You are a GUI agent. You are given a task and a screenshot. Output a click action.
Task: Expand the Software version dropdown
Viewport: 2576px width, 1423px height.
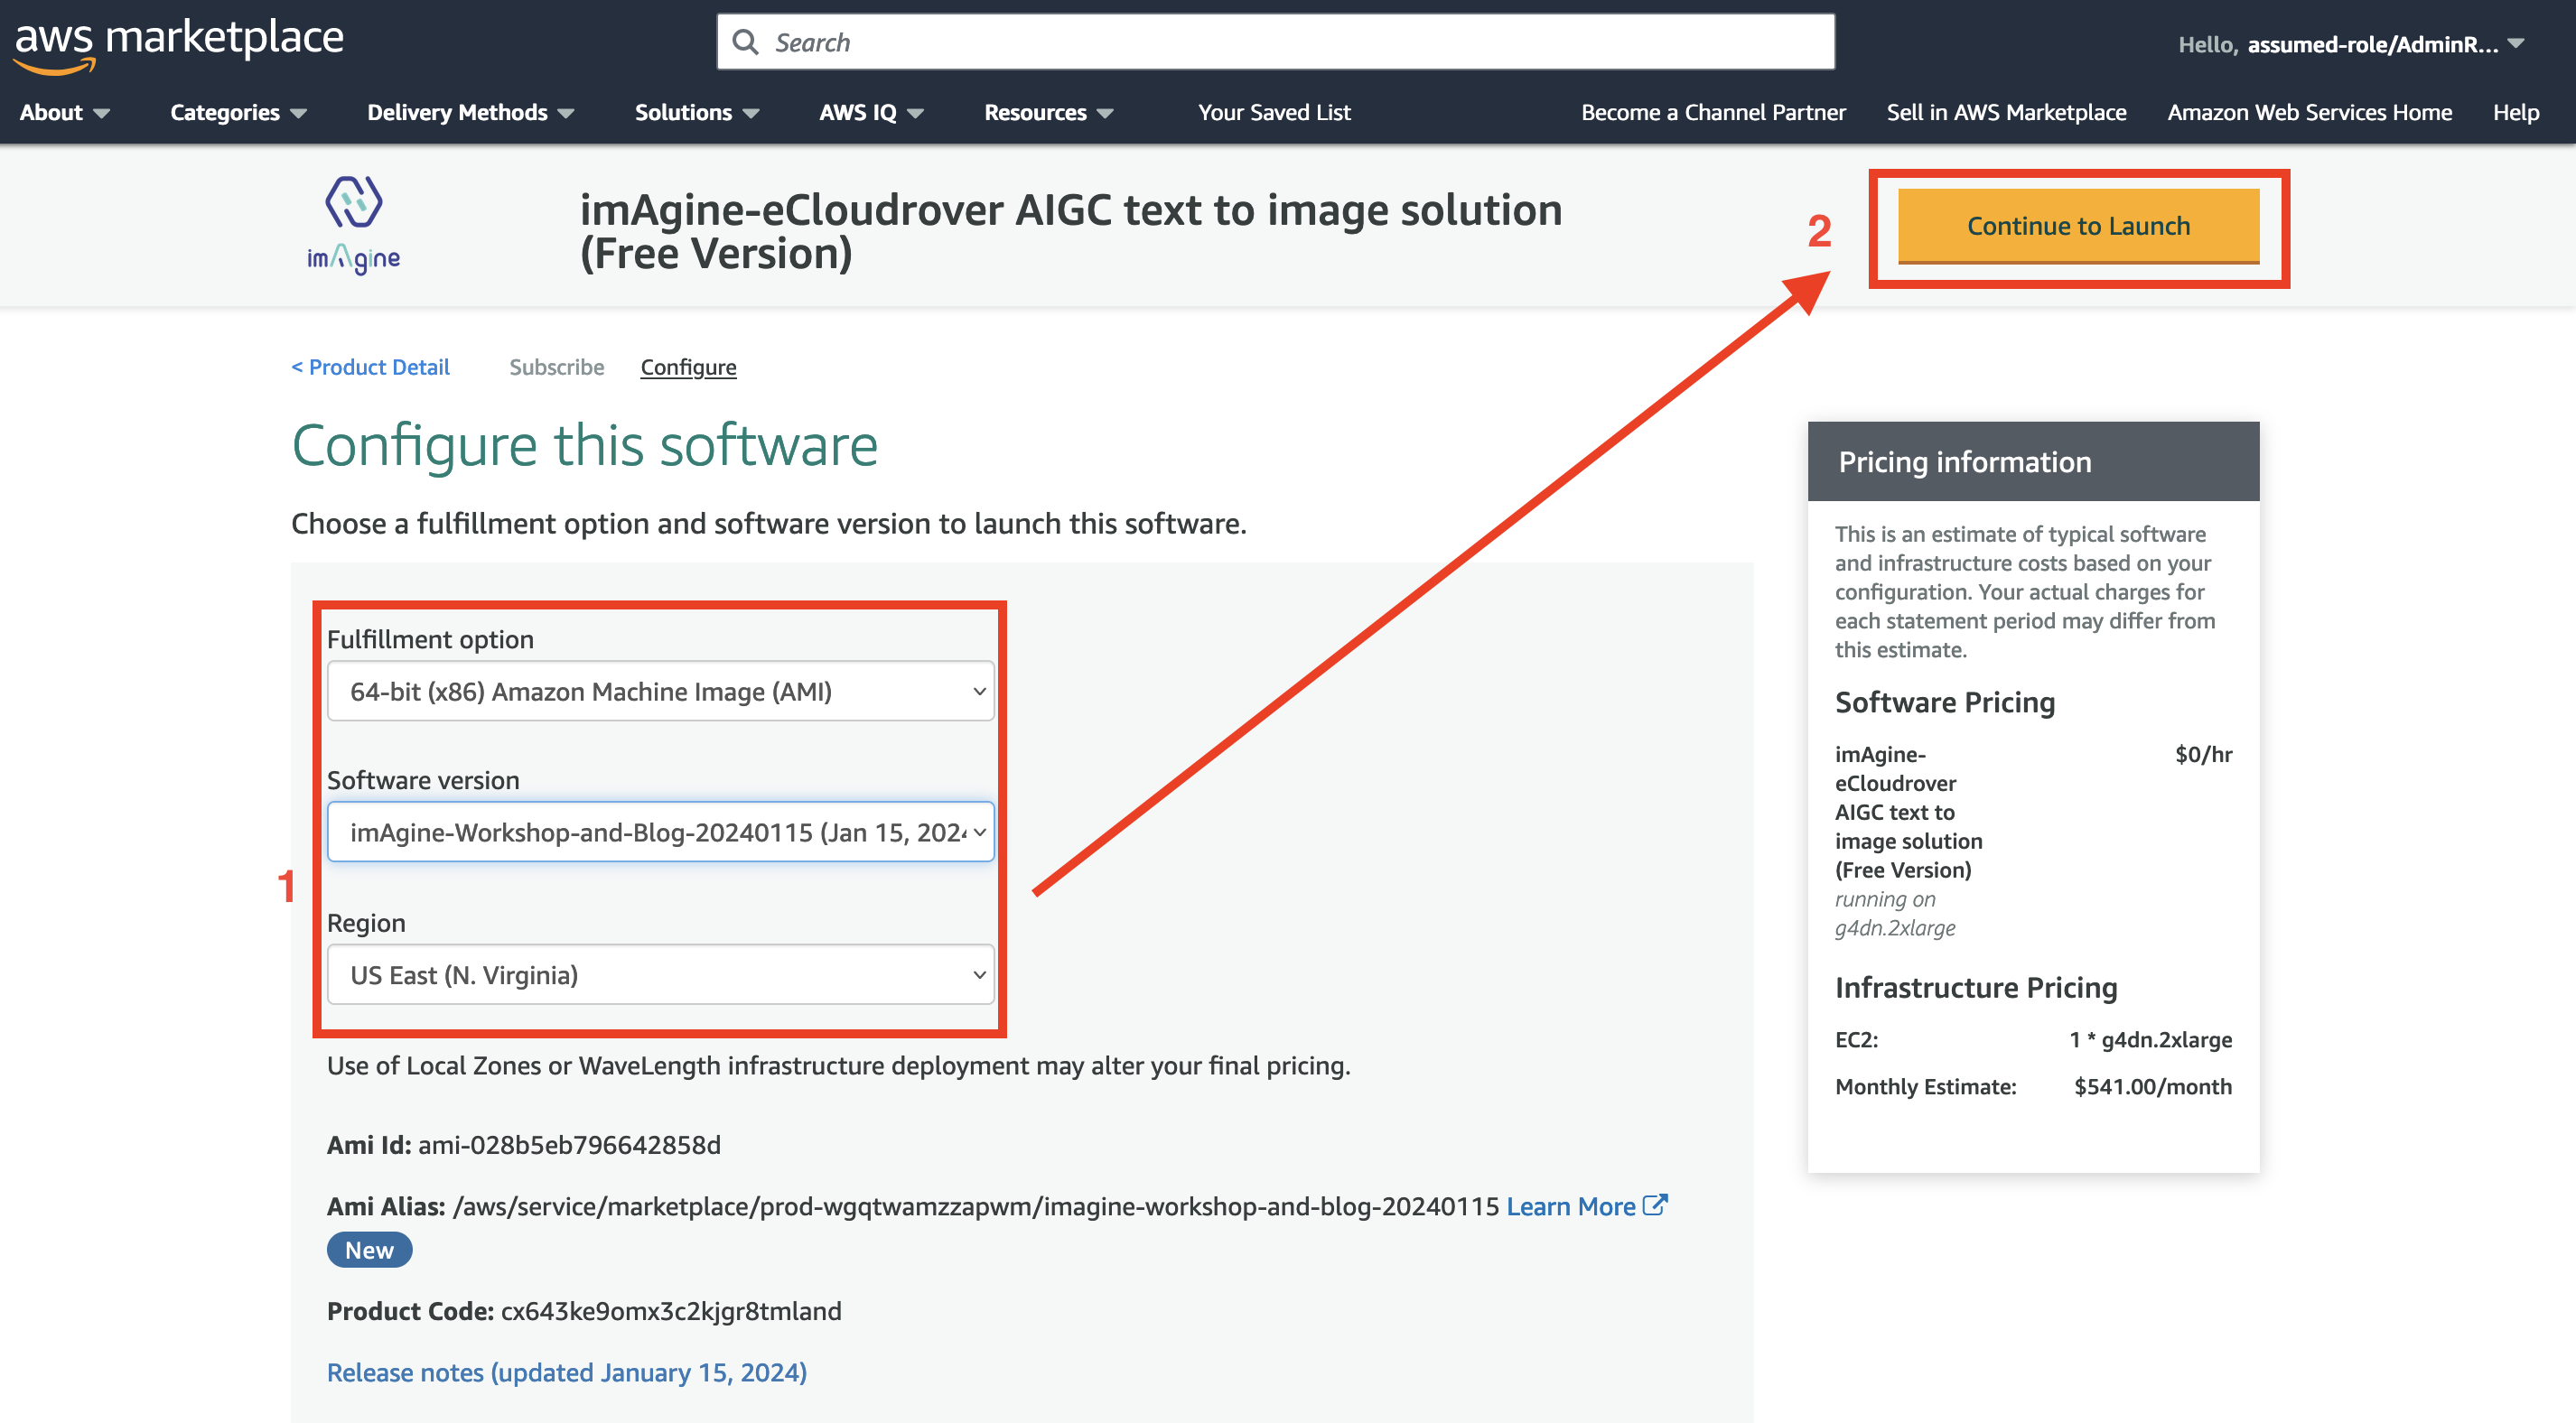[660, 832]
